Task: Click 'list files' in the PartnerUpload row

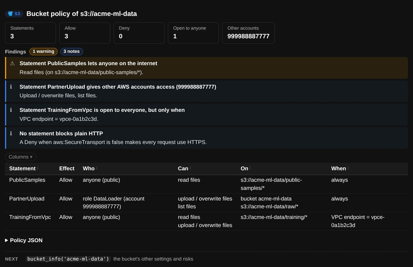Action: tap(187, 207)
